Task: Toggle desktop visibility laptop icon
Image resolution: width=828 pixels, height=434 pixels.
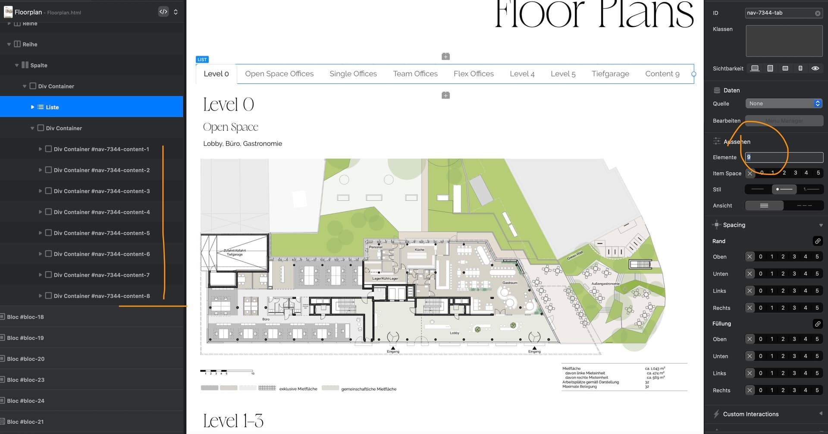Action: (755, 69)
